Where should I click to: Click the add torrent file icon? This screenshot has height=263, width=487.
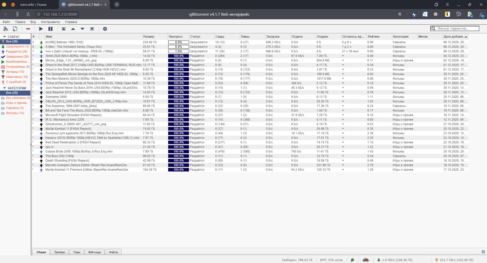tap(15, 28)
